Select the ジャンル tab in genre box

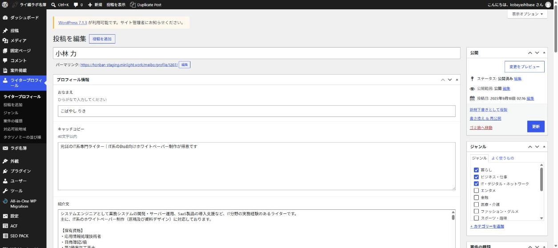point(479,158)
